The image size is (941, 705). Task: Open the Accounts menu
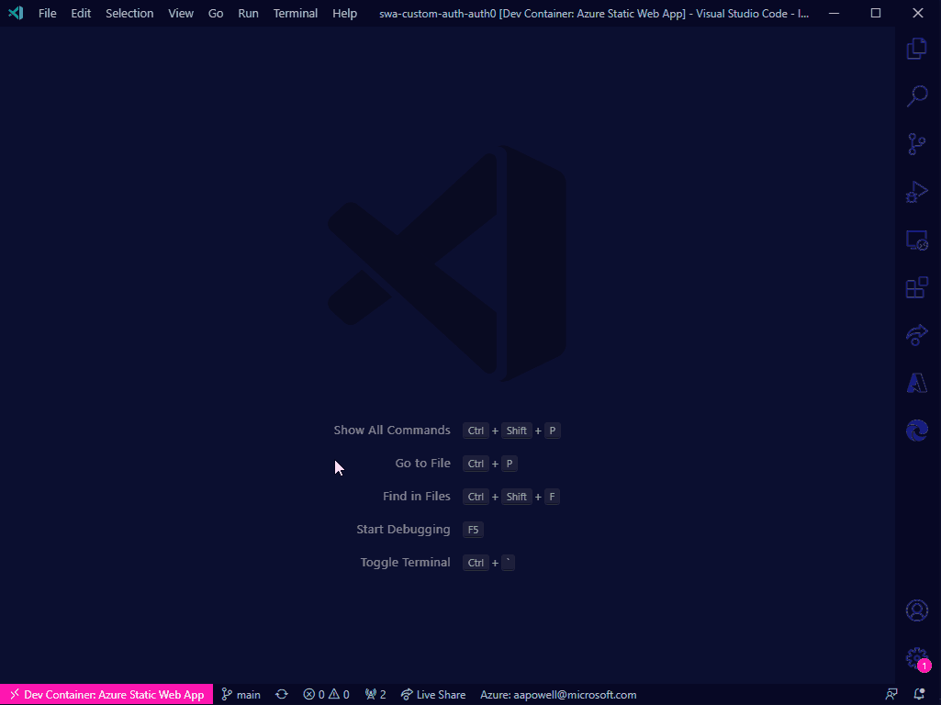tap(916, 610)
